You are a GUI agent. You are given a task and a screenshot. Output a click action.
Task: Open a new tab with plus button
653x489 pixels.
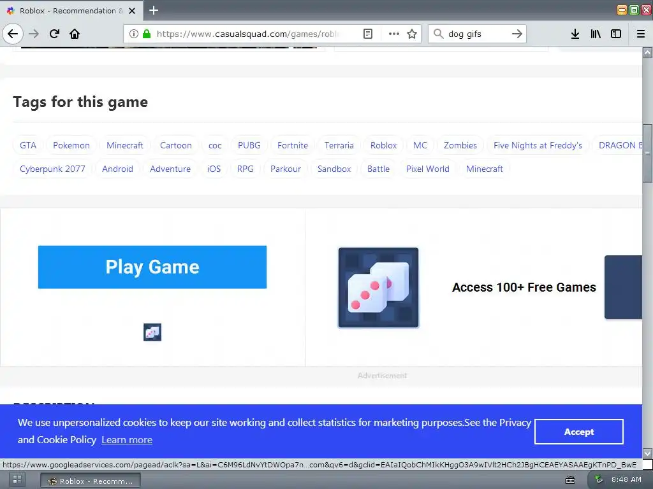coord(154,10)
